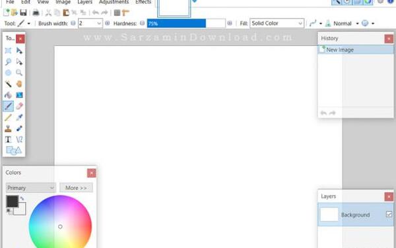This screenshot has width=396, height=248.
Task: Select the Recolor tool
Action: [19, 128]
